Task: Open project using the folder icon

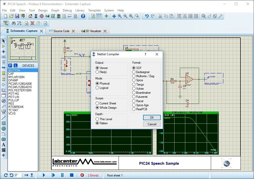Action: coord(11,16)
